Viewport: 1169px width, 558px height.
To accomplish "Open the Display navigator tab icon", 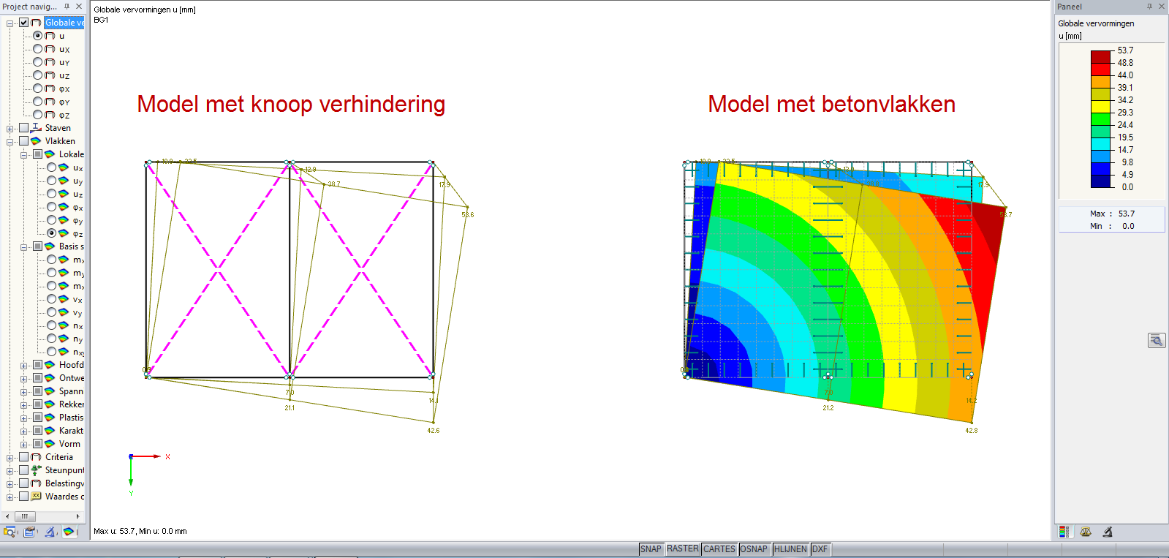I will (x=30, y=532).
